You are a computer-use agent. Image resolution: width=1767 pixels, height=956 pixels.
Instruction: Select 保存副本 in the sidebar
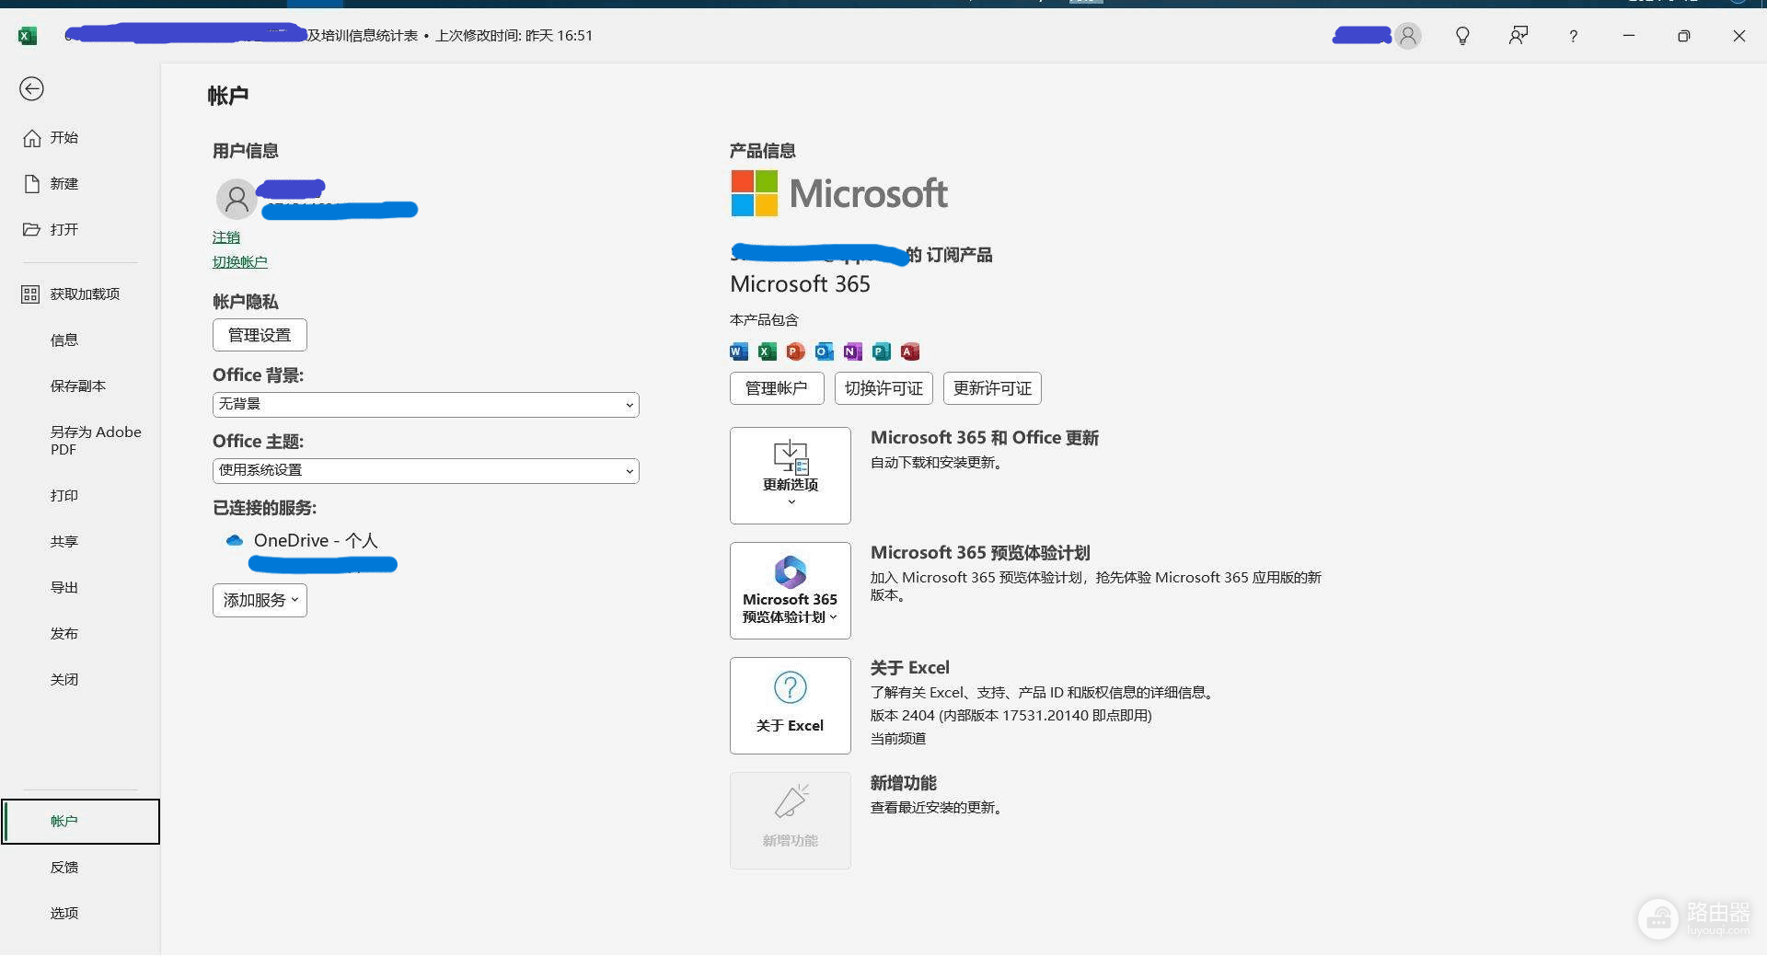80,386
